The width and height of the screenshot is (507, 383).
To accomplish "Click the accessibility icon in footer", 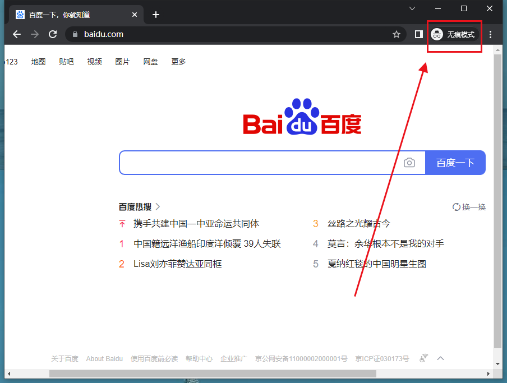I will (423, 358).
